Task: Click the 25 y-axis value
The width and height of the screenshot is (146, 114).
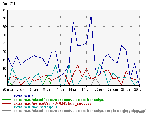Action: pos(4,43)
